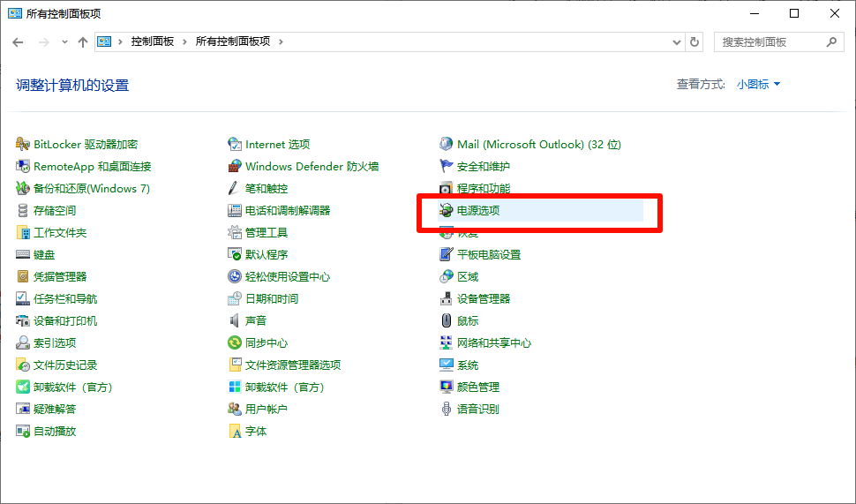
Task: Open 声音 speaker icon
Action: [234, 320]
